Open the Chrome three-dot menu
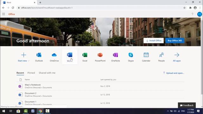Screen dimensions: 203x114 tap(200, 8)
